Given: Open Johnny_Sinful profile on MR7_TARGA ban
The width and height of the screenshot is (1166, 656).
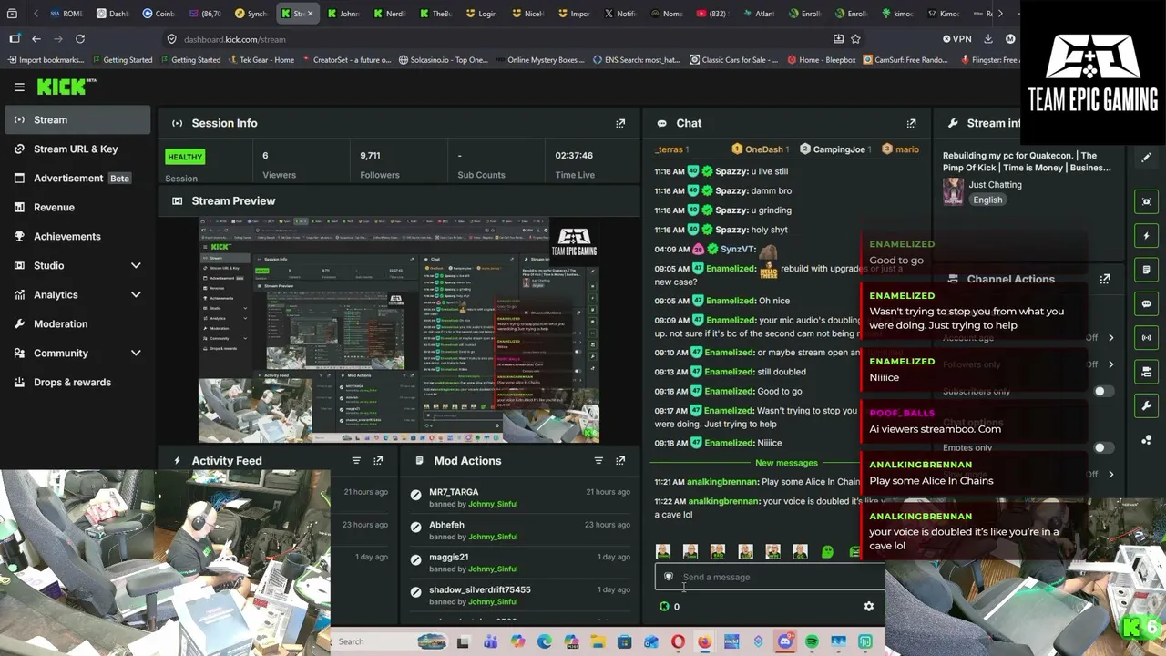Looking at the screenshot, I should click(x=492, y=504).
